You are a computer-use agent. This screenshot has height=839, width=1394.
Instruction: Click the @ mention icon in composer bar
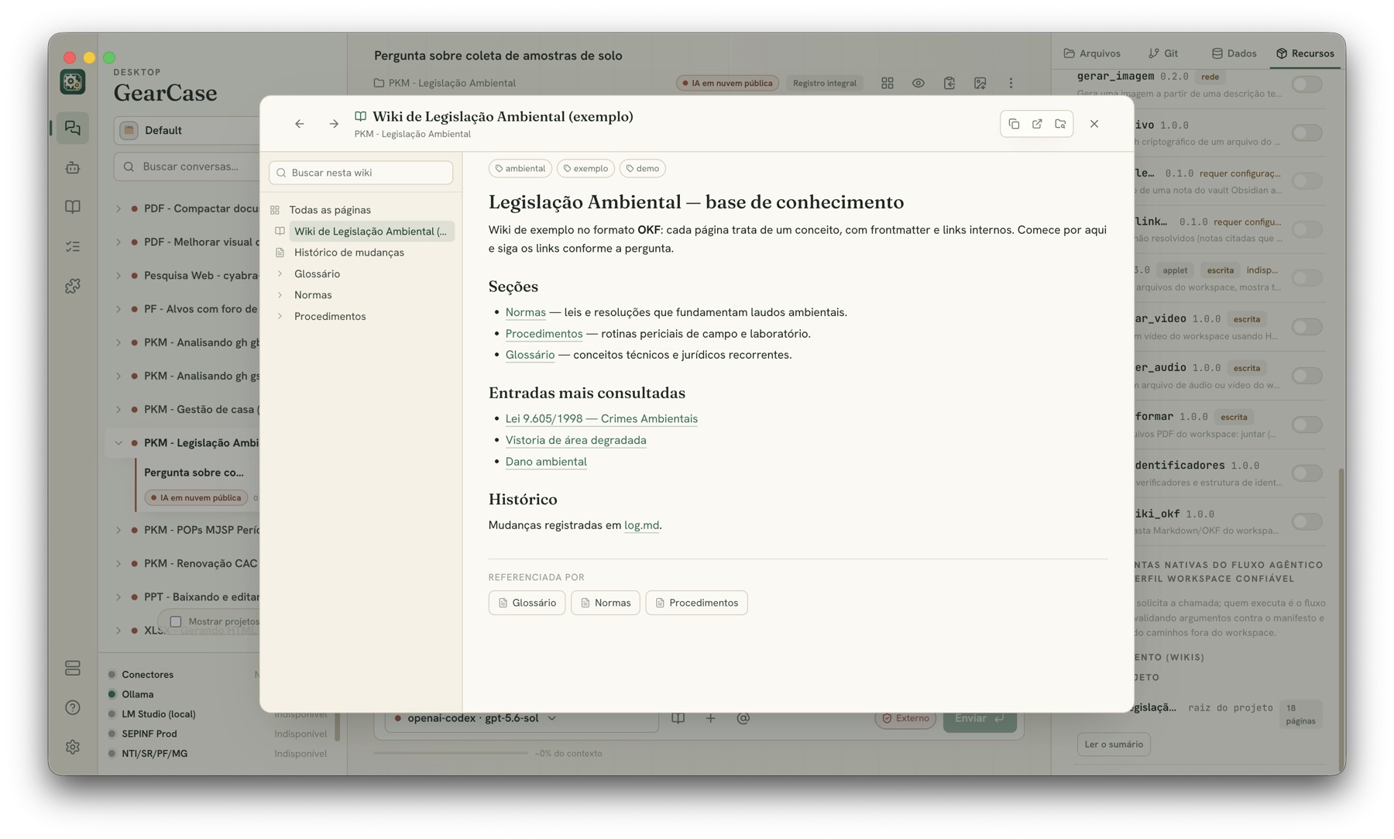(743, 718)
